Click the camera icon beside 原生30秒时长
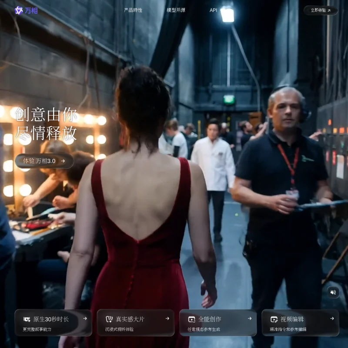Screen dimensions: 348x348 (x=27, y=319)
